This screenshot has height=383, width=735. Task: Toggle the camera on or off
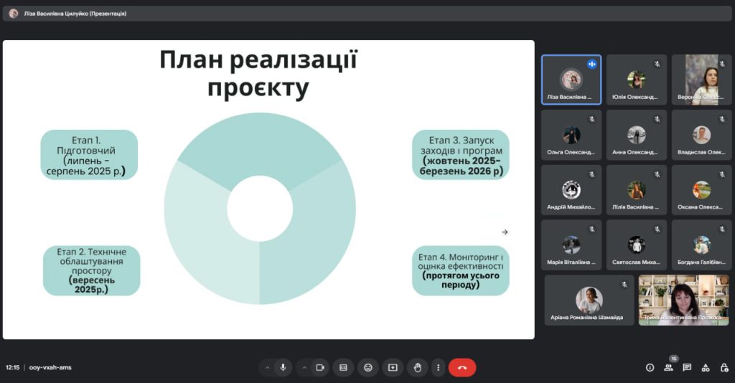(320, 367)
